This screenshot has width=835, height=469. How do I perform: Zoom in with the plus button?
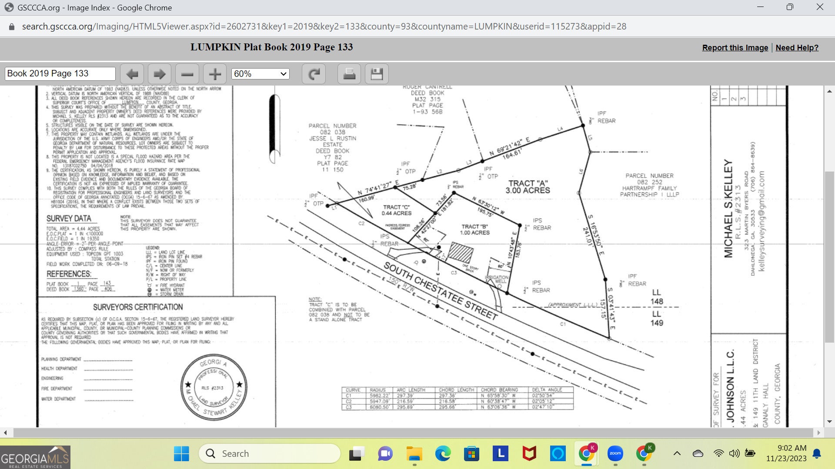click(215, 74)
